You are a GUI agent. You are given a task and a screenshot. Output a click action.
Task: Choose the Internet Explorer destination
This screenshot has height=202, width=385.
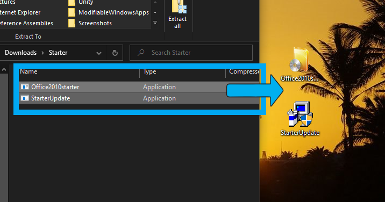(x=20, y=12)
